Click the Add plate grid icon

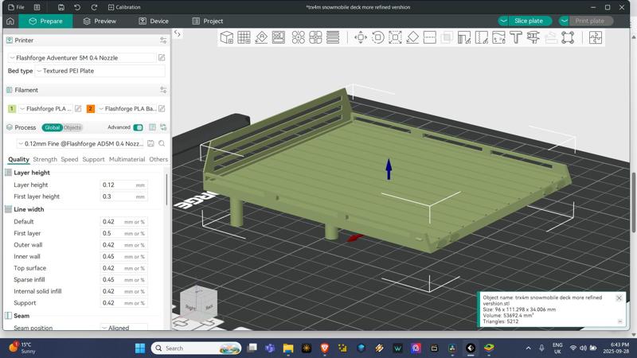click(244, 37)
